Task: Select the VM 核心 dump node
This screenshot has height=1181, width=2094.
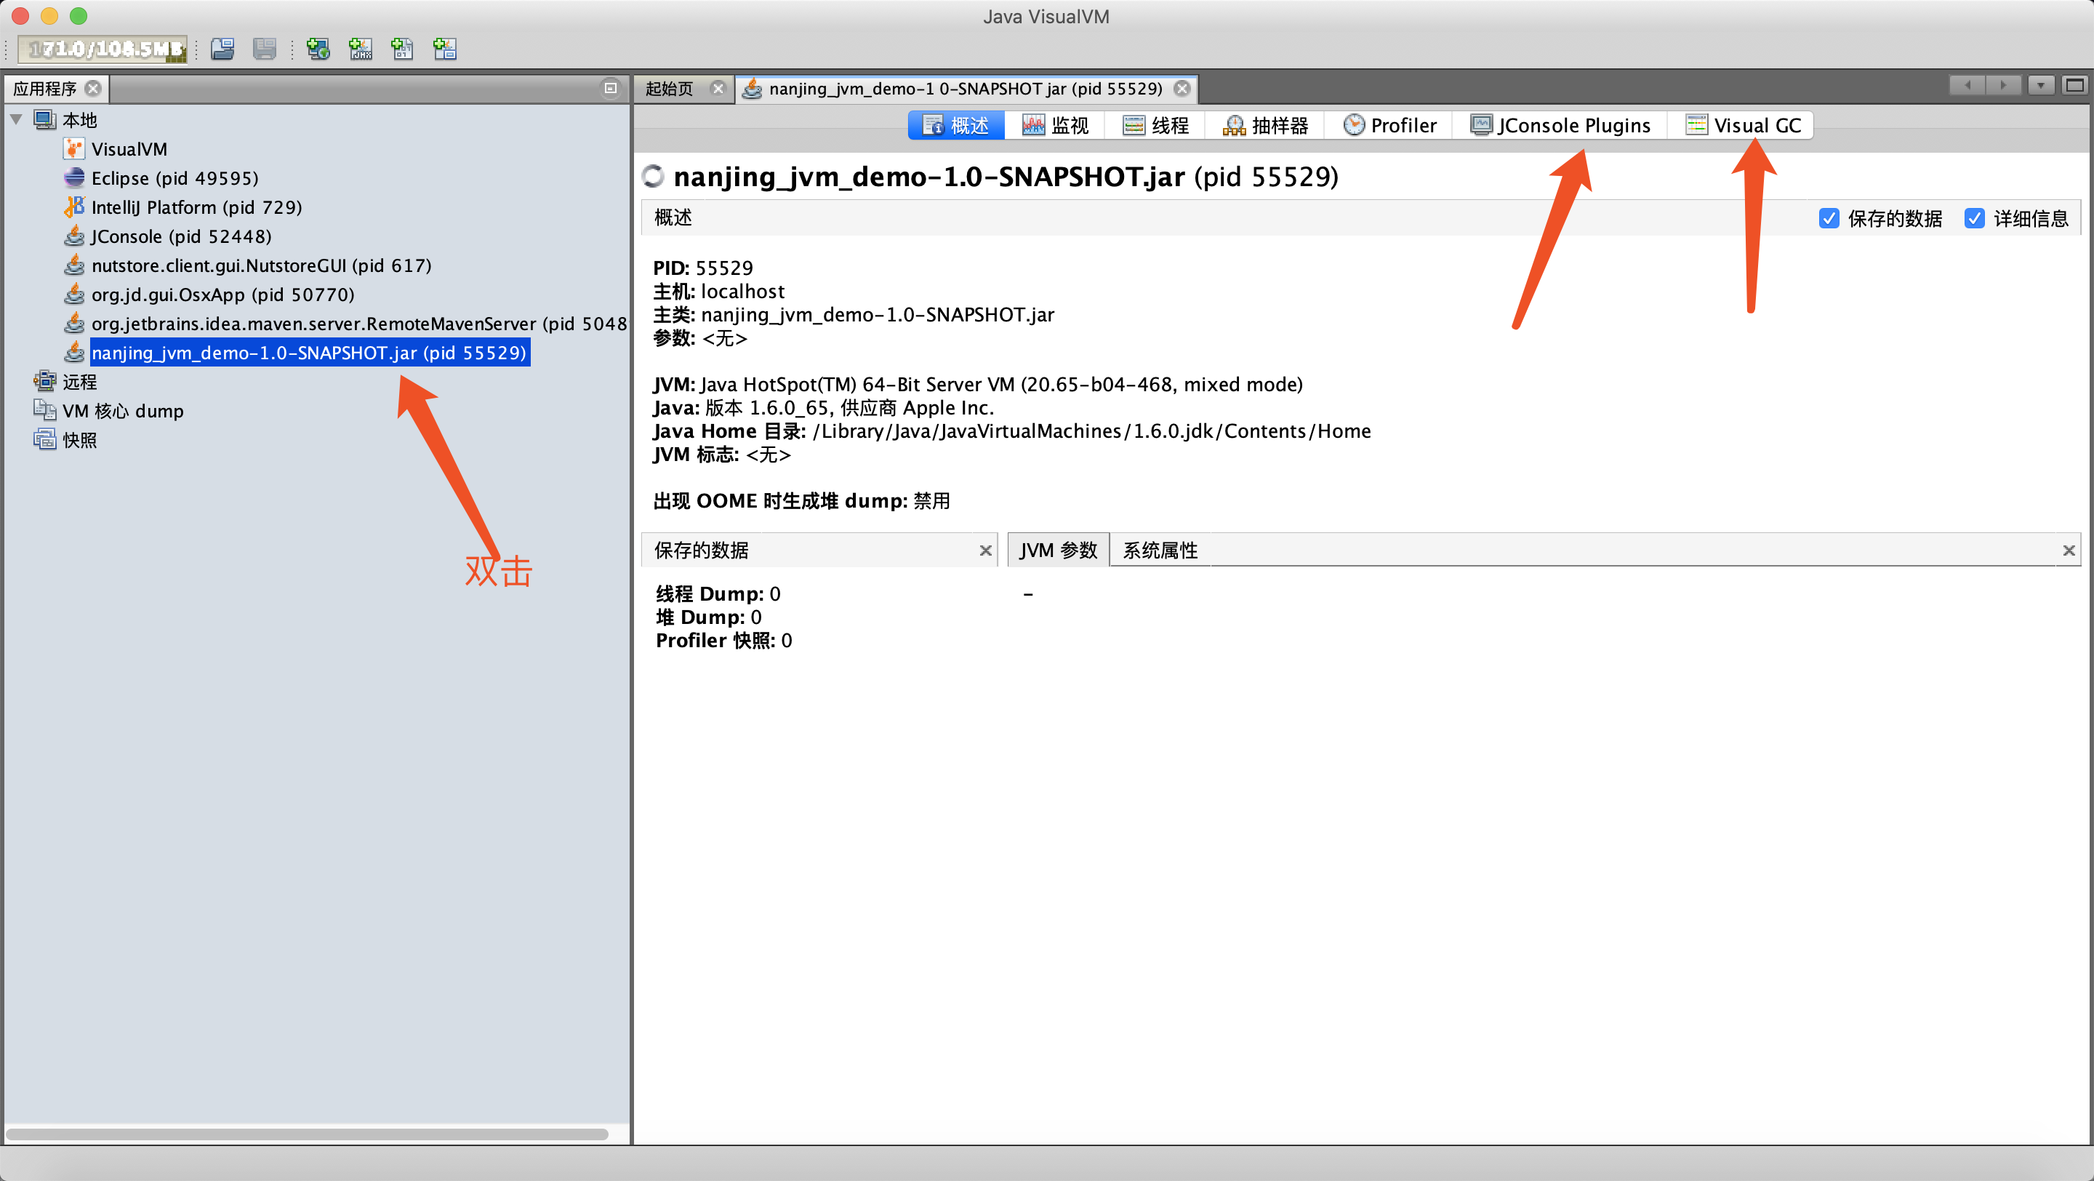Action: 123,412
